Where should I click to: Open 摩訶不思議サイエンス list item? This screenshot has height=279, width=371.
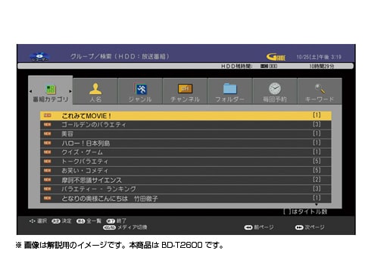click(185, 180)
